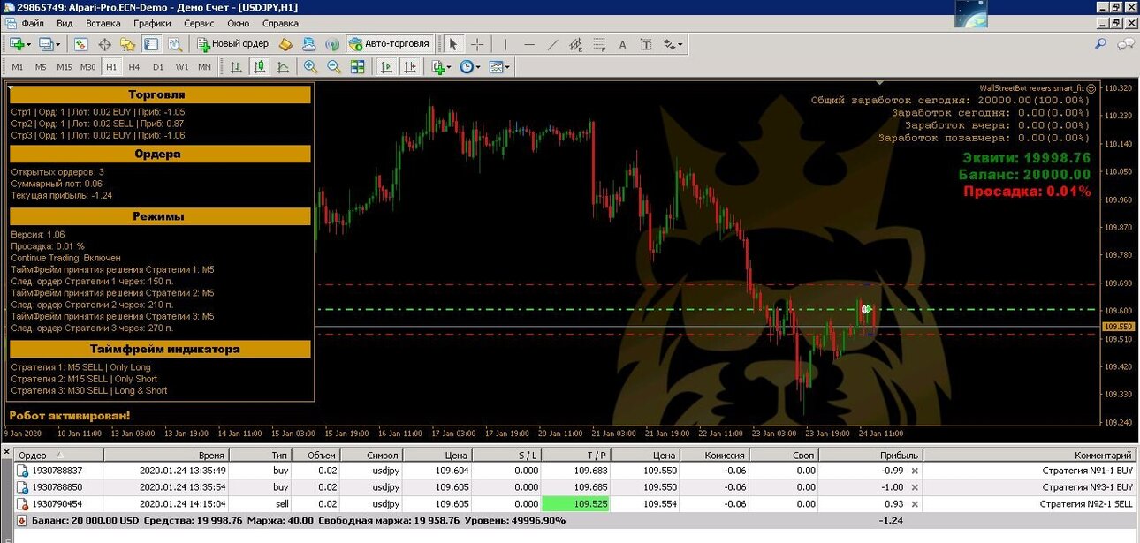Select the M1 timeframe
The image size is (1140, 543).
(18, 67)
